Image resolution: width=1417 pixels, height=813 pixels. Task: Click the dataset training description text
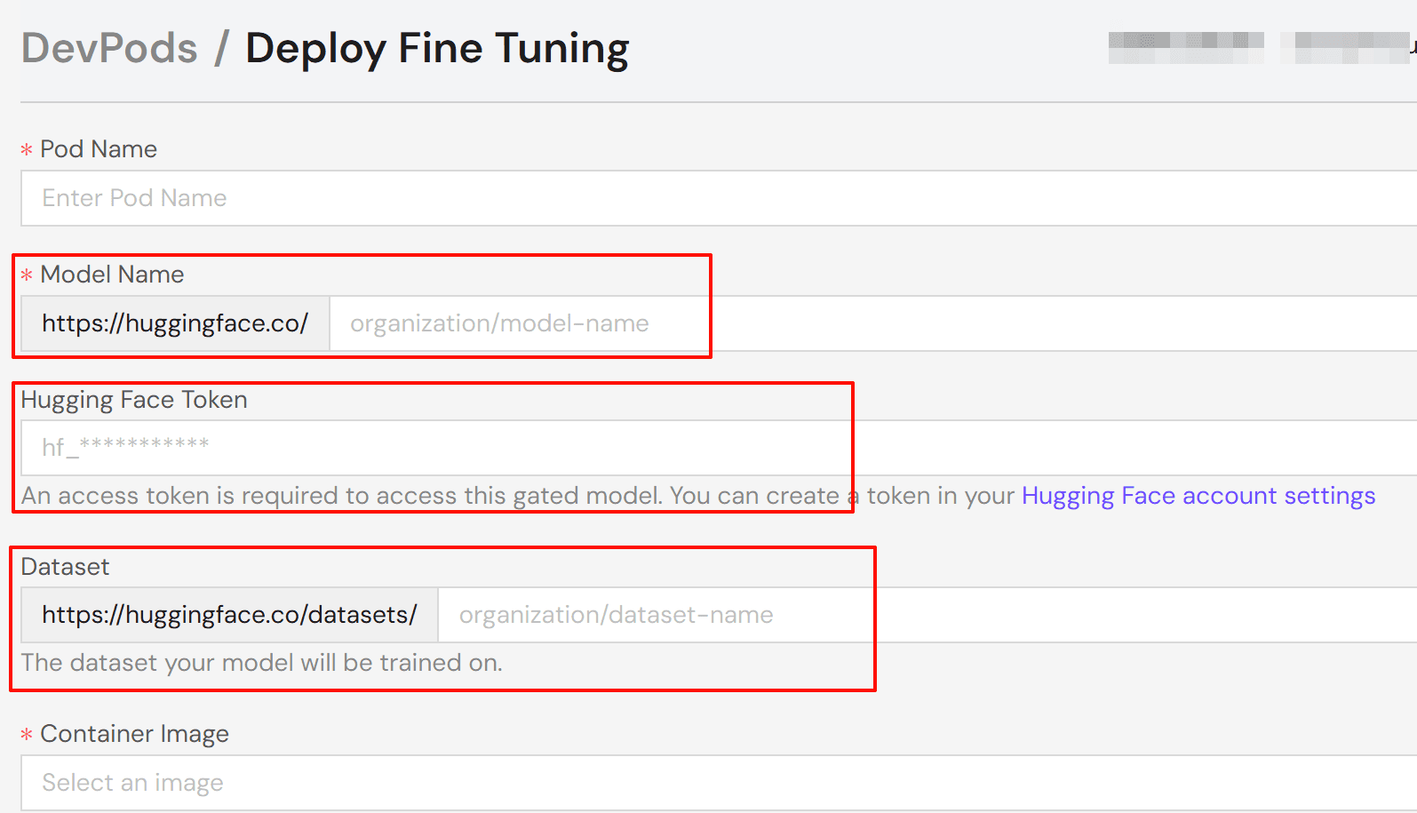pyautogui.click(x=261, y=663)
